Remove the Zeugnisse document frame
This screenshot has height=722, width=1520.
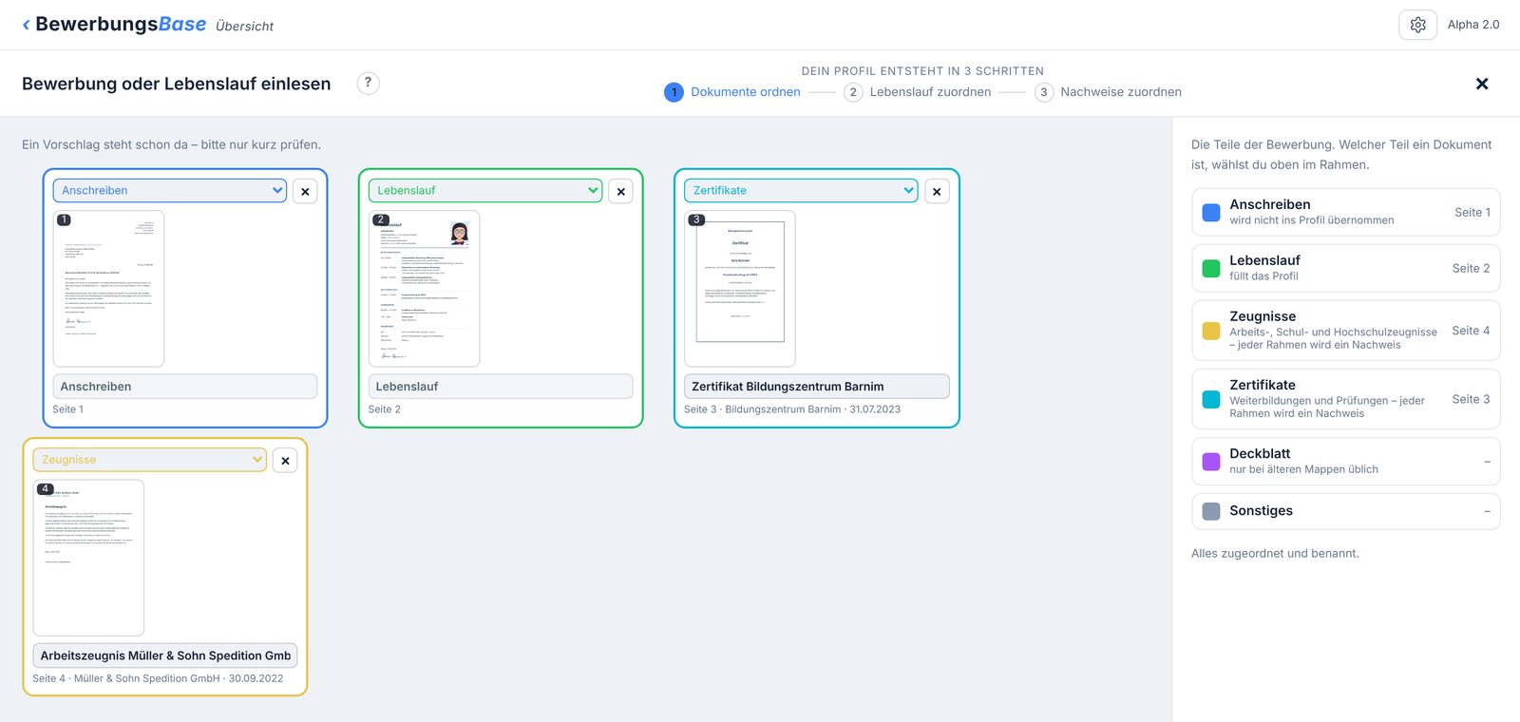285,460
